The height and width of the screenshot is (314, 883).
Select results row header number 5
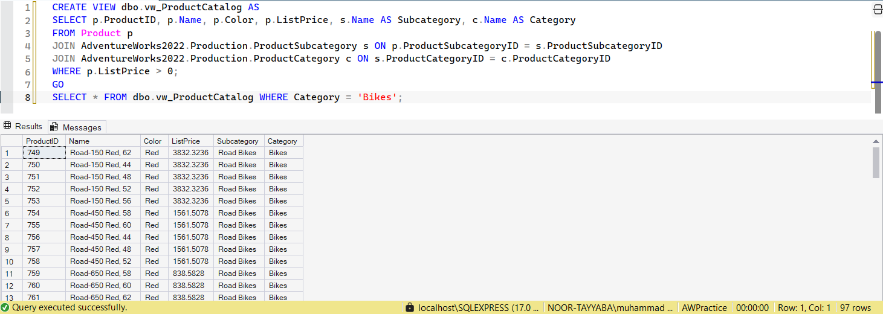(11, 201)
